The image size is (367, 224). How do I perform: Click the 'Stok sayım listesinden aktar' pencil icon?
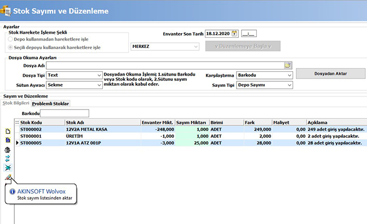(8, 177)
